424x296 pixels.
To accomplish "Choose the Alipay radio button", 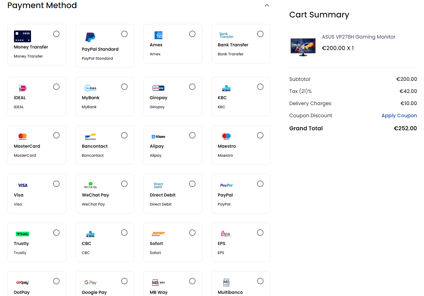I will tap(192, 135).
